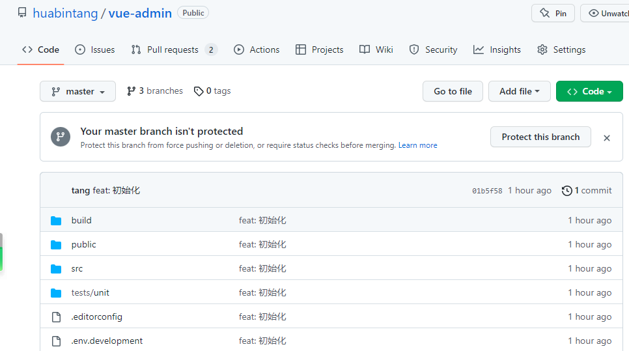This screenshot has width=629, height=351.
Task: Open the .env.development file
Action: 107,341
